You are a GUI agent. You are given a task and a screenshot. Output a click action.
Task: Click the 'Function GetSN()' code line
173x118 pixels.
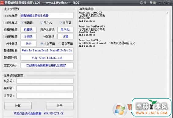coord(90,40)
